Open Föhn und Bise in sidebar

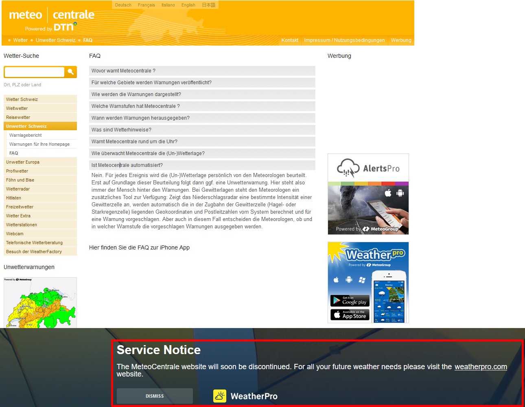(x=40, y=180)
